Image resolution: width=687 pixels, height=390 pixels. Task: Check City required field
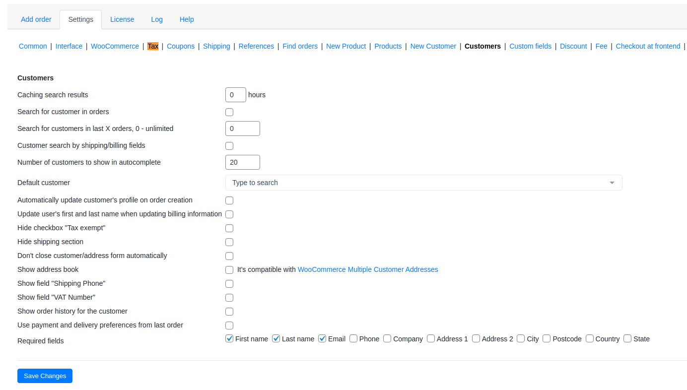[521, 338]
